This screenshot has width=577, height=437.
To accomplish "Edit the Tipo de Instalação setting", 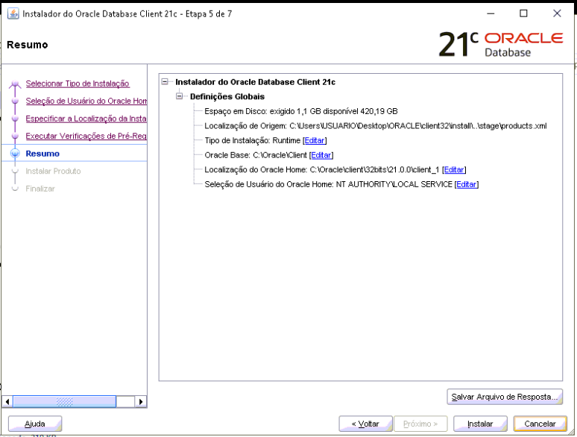I will pyautogui.click(x=315, y=140).
